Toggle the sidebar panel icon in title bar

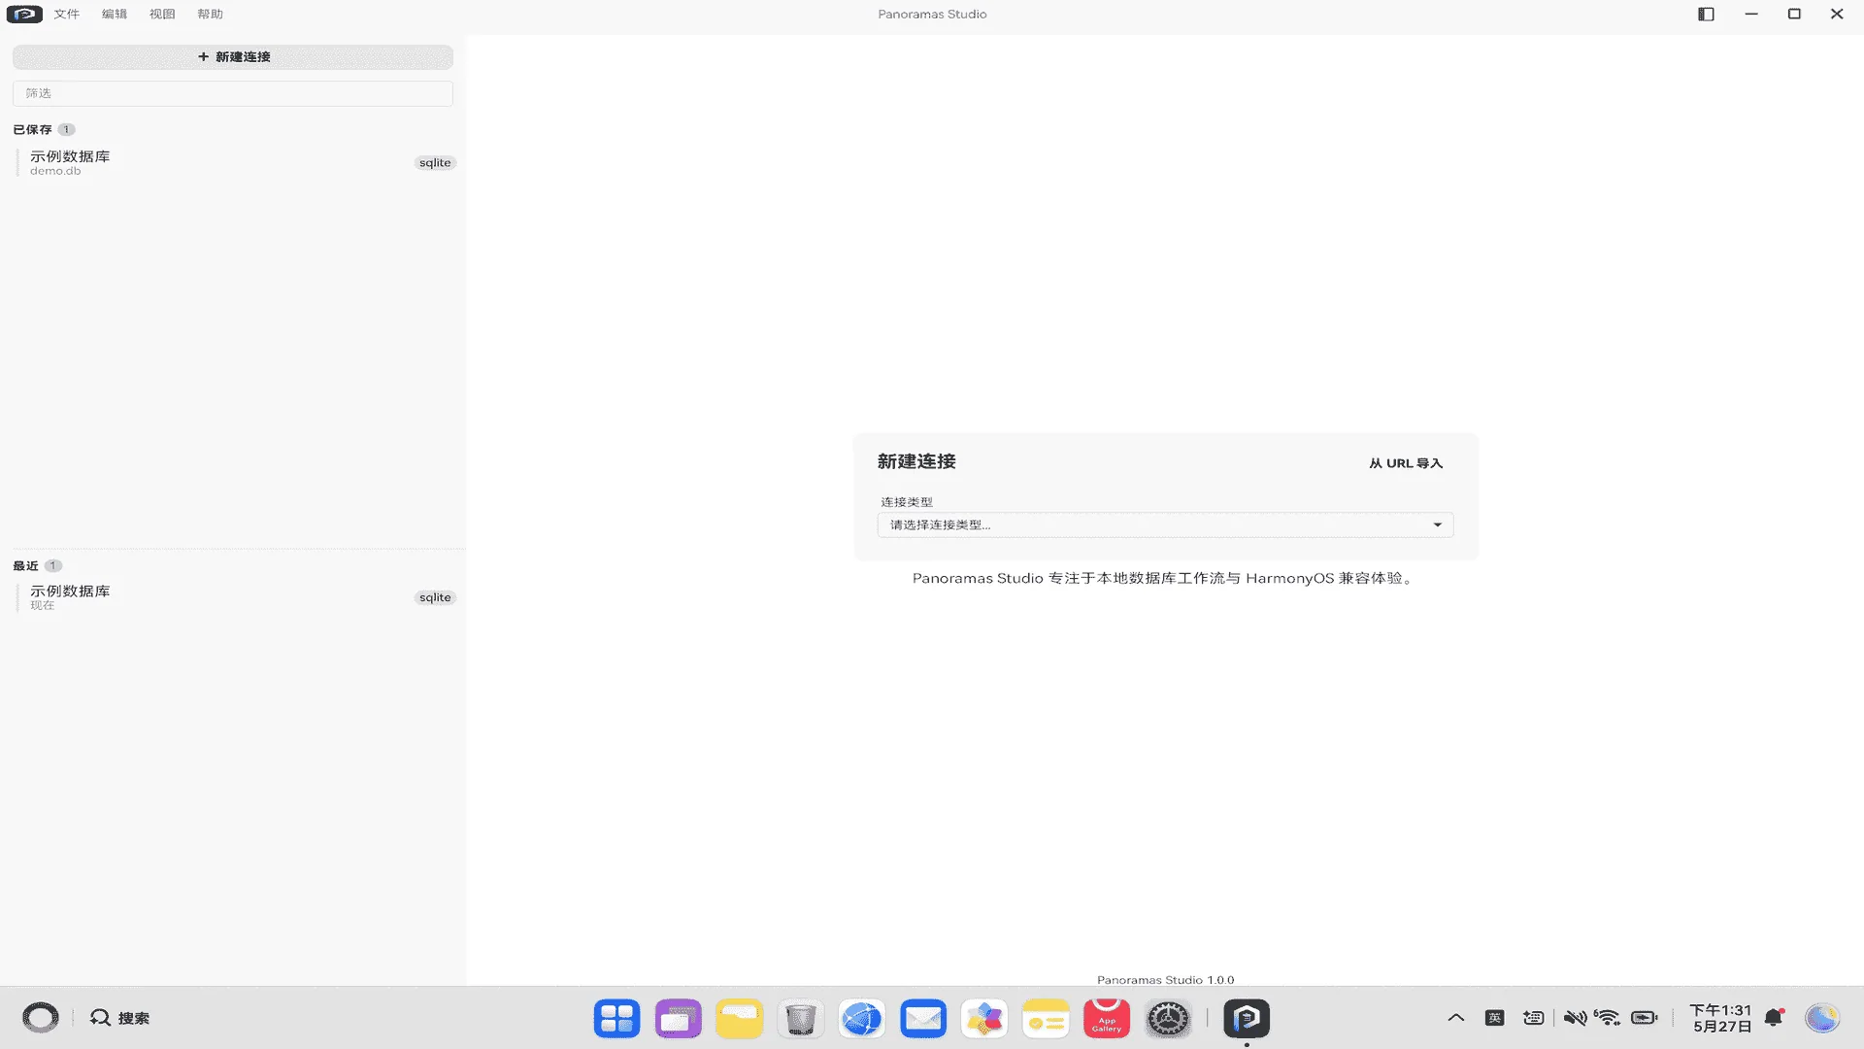pyautogui.click(x=1706, y=14)
